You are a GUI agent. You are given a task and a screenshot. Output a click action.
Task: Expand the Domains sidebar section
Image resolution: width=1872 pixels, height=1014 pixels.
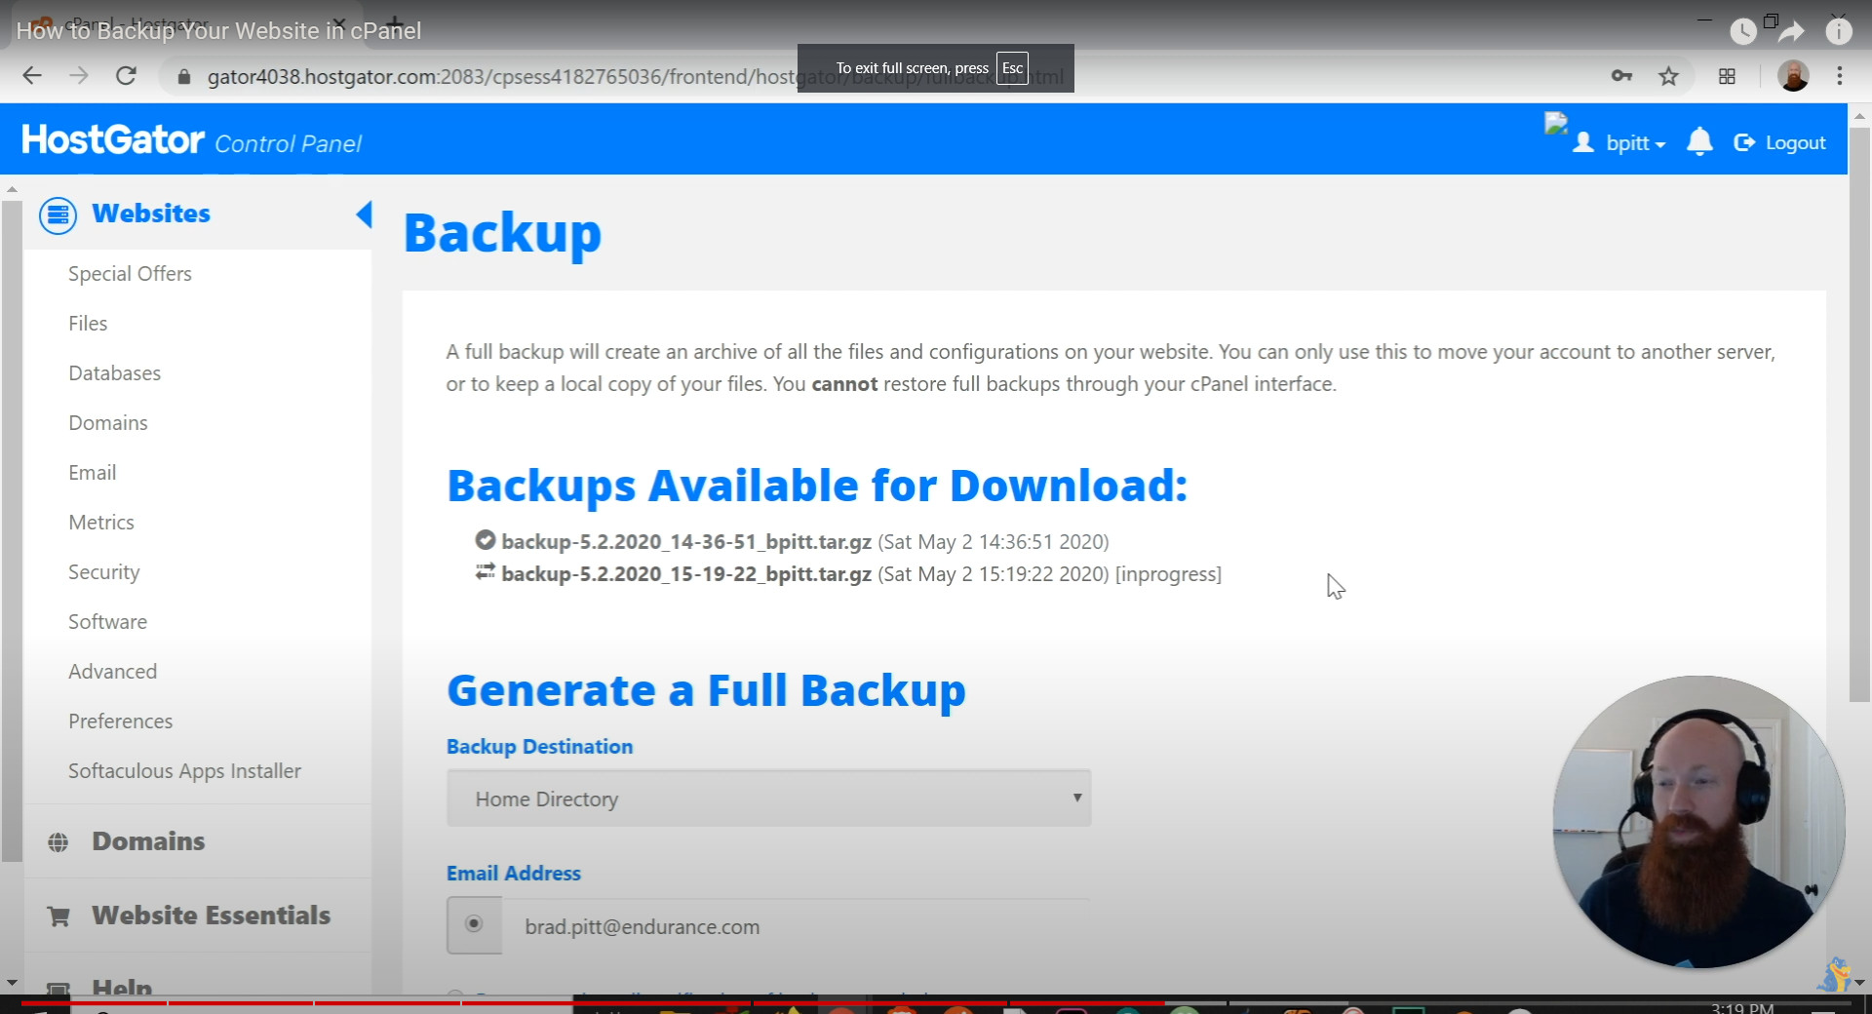pyautogui.click(x=148, y=841)
